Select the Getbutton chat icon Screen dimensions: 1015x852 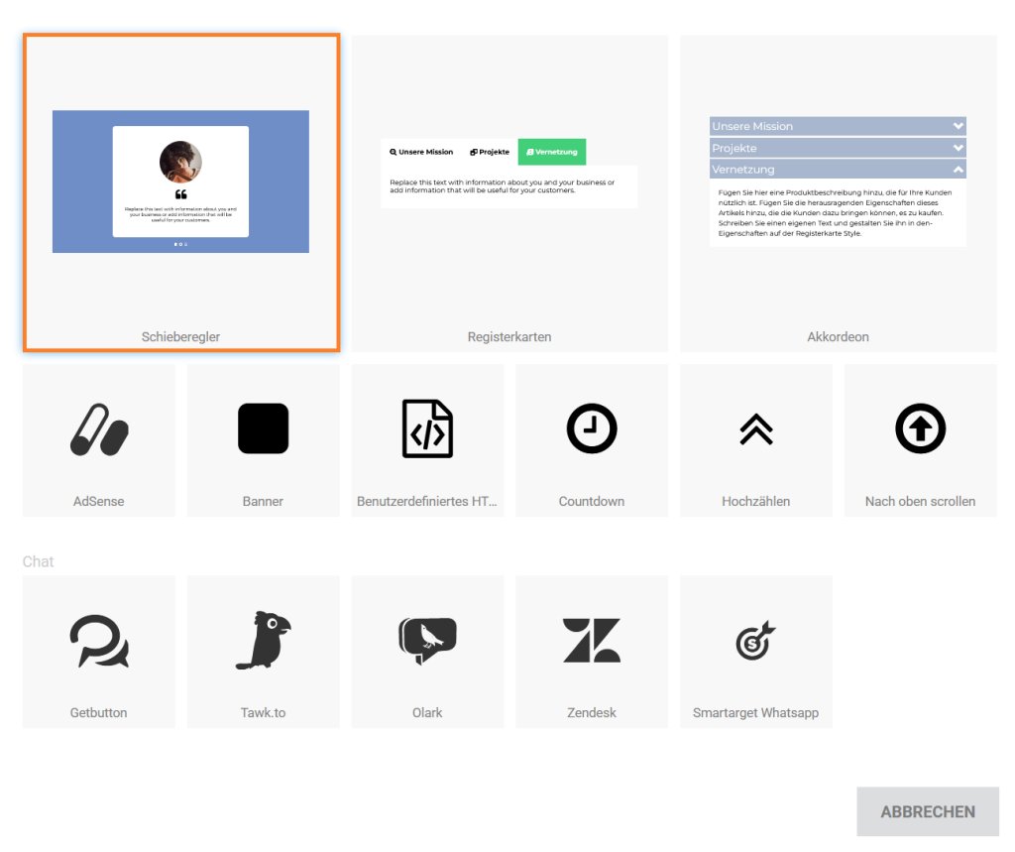(x=99, y=641)
